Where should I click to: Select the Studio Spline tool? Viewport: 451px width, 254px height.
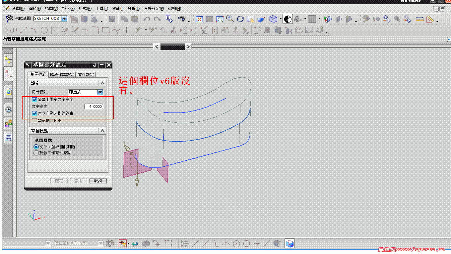click(116, 30)
